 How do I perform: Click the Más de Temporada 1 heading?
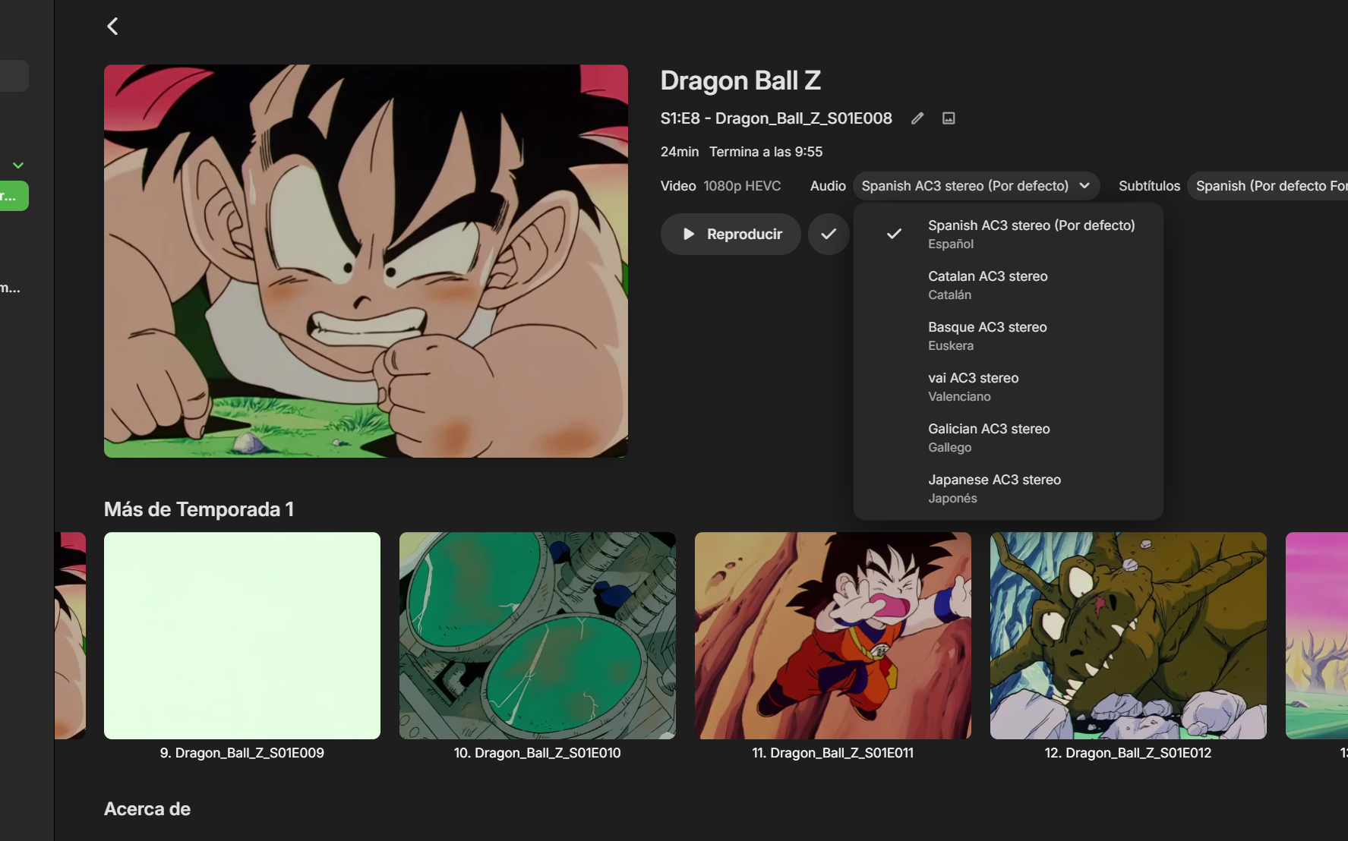[x=199, y=509]
